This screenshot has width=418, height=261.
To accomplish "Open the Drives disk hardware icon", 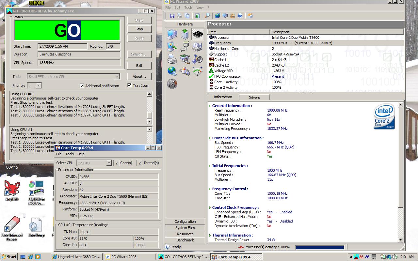I will tap(197, 47).
